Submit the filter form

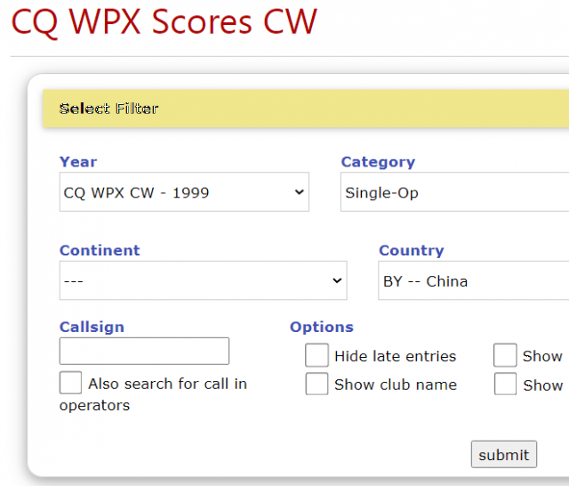pos(504,454)
